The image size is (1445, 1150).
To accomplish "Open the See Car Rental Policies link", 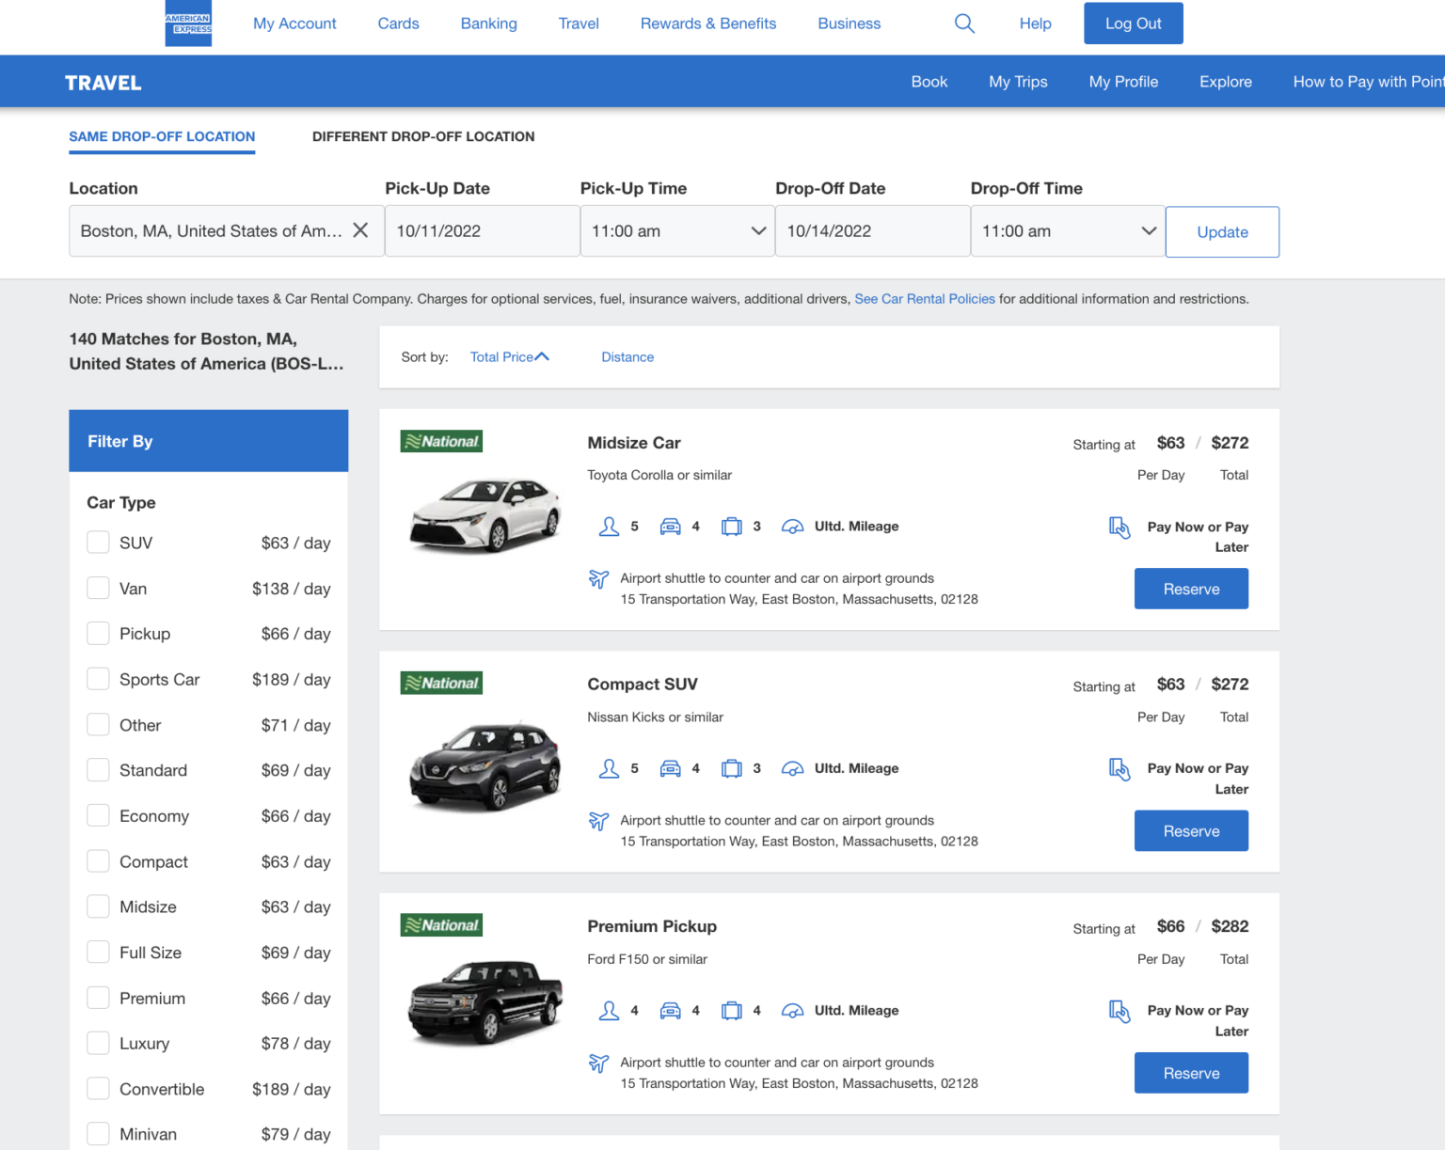I will (925, 298).
